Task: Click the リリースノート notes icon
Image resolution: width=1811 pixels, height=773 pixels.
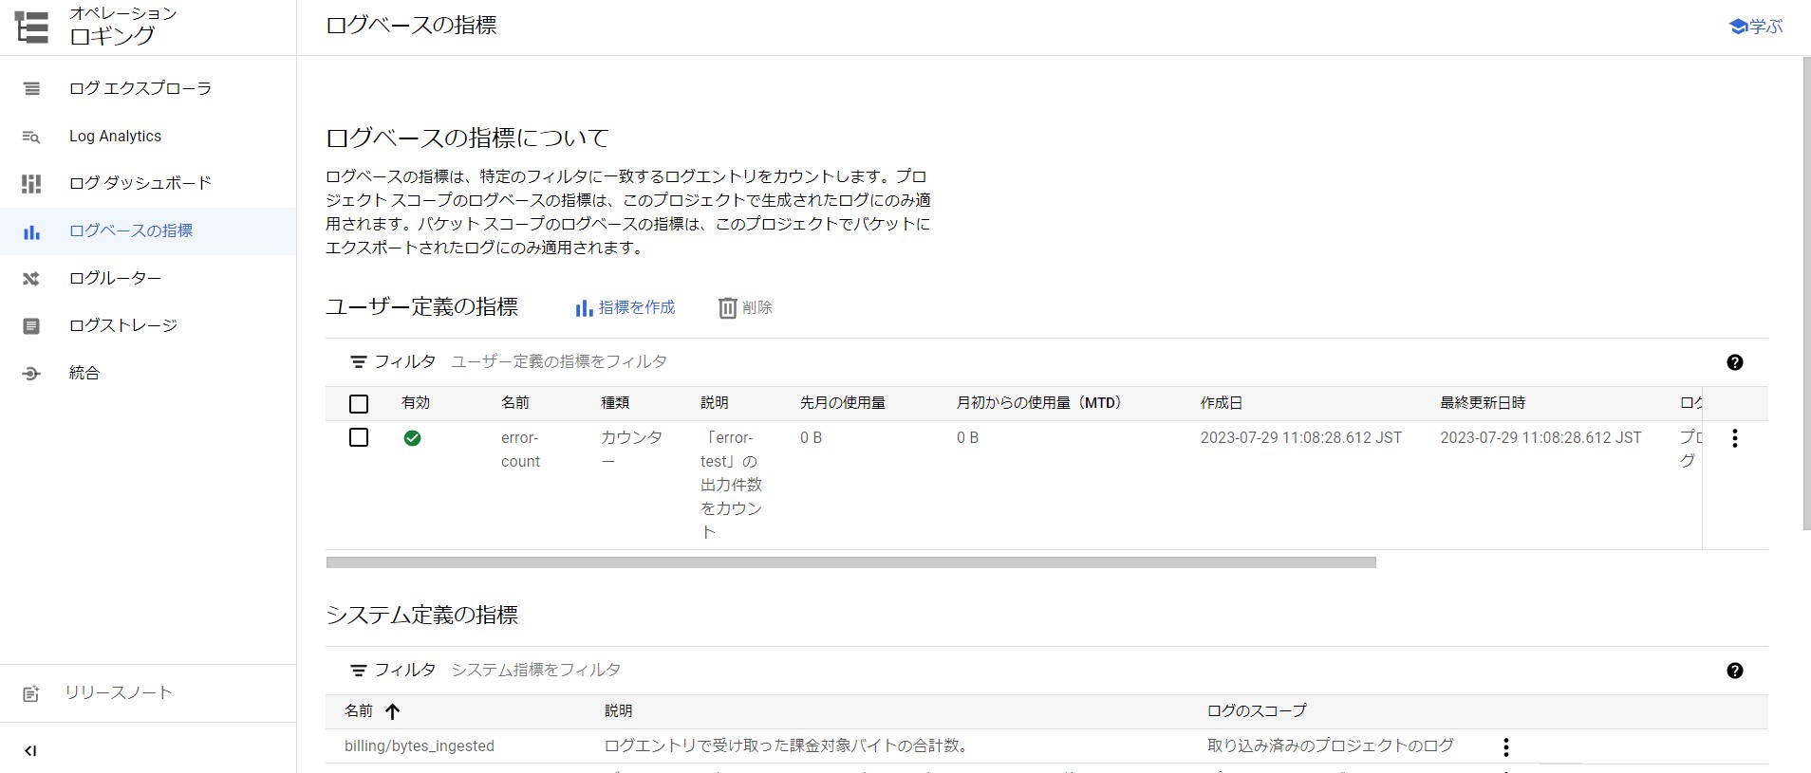Action: [x=31, y=693]
